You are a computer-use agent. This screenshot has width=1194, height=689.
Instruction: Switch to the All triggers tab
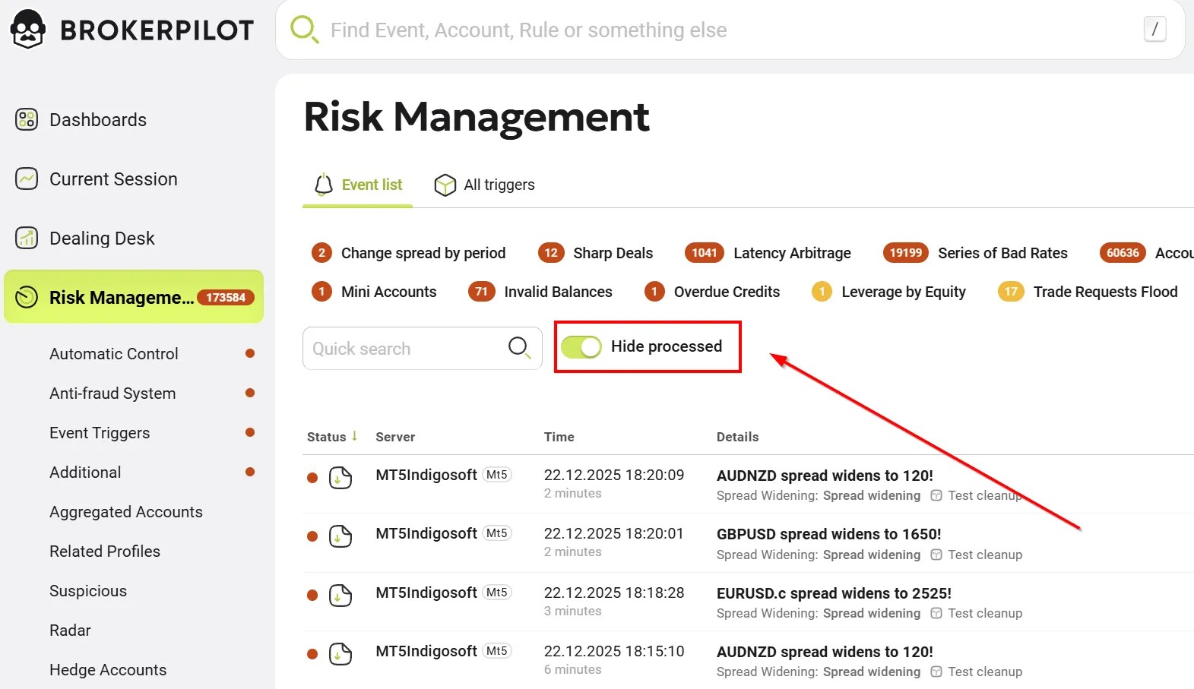click(x=484, y=185)
